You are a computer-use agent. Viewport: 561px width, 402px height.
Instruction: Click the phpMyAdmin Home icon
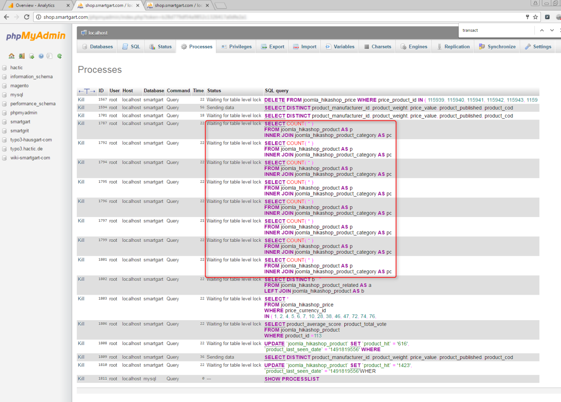click(x=12, y=56)
